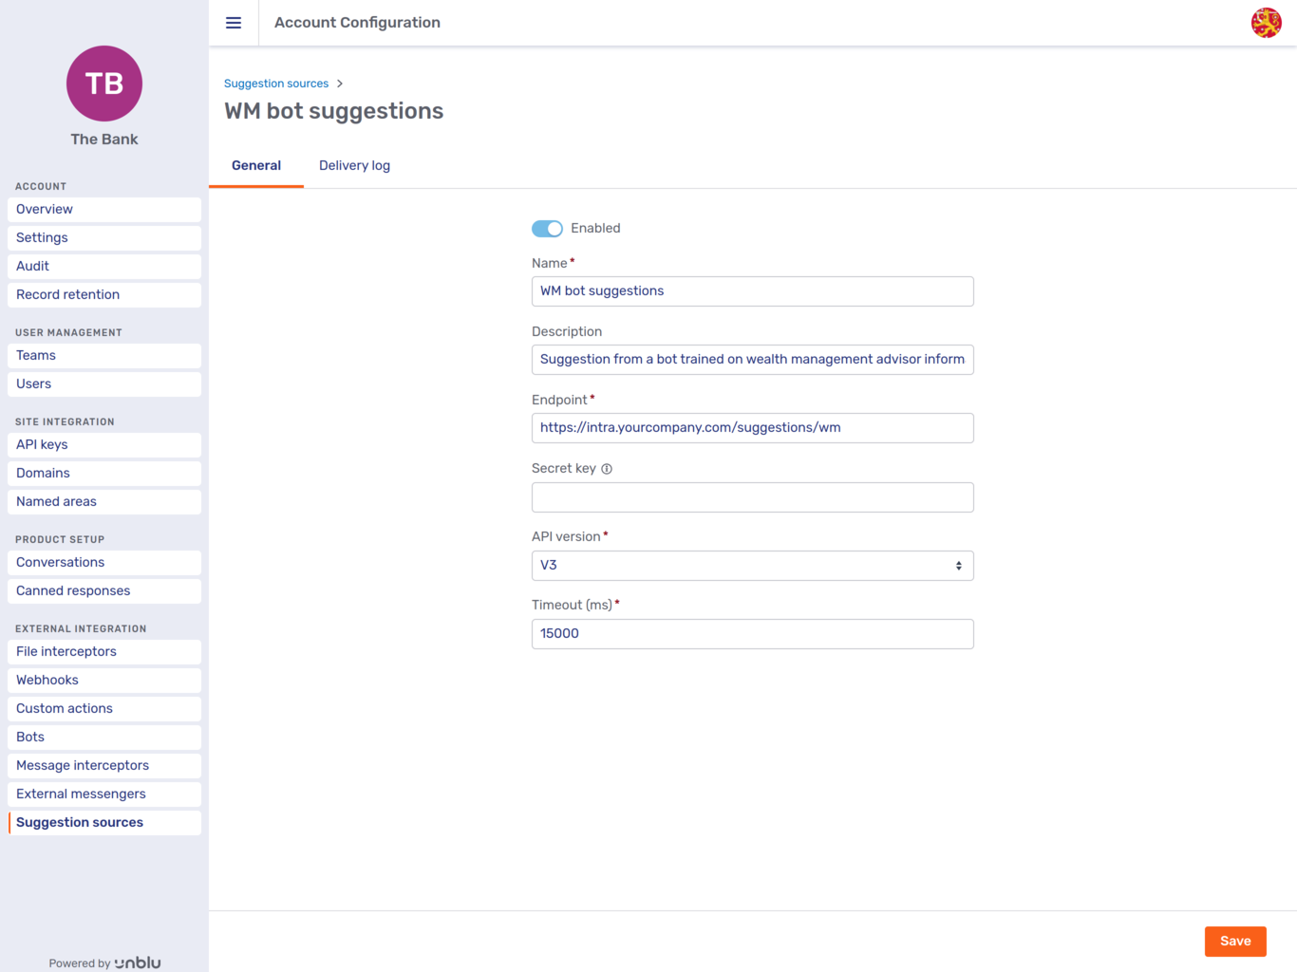This screenshot has width=1297, height=972.
Task: Open the API keys sidebar item
Action: pyautogui.click(x=42, y=444)
